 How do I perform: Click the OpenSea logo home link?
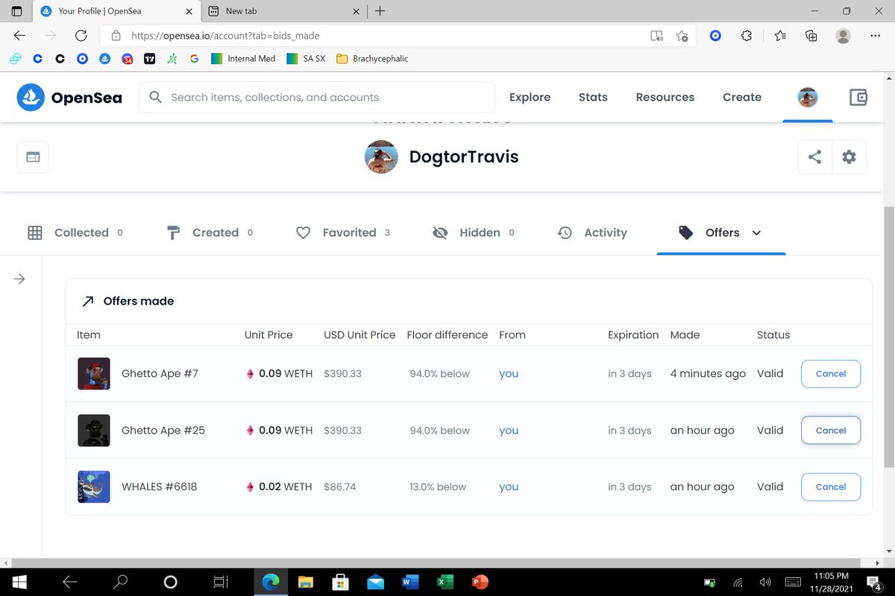coord(69,97)
